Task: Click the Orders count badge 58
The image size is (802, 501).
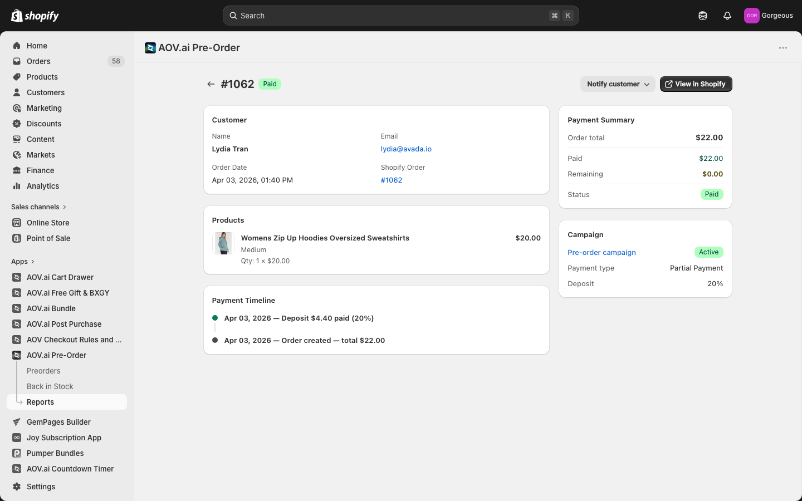Action: pos(116,61)
